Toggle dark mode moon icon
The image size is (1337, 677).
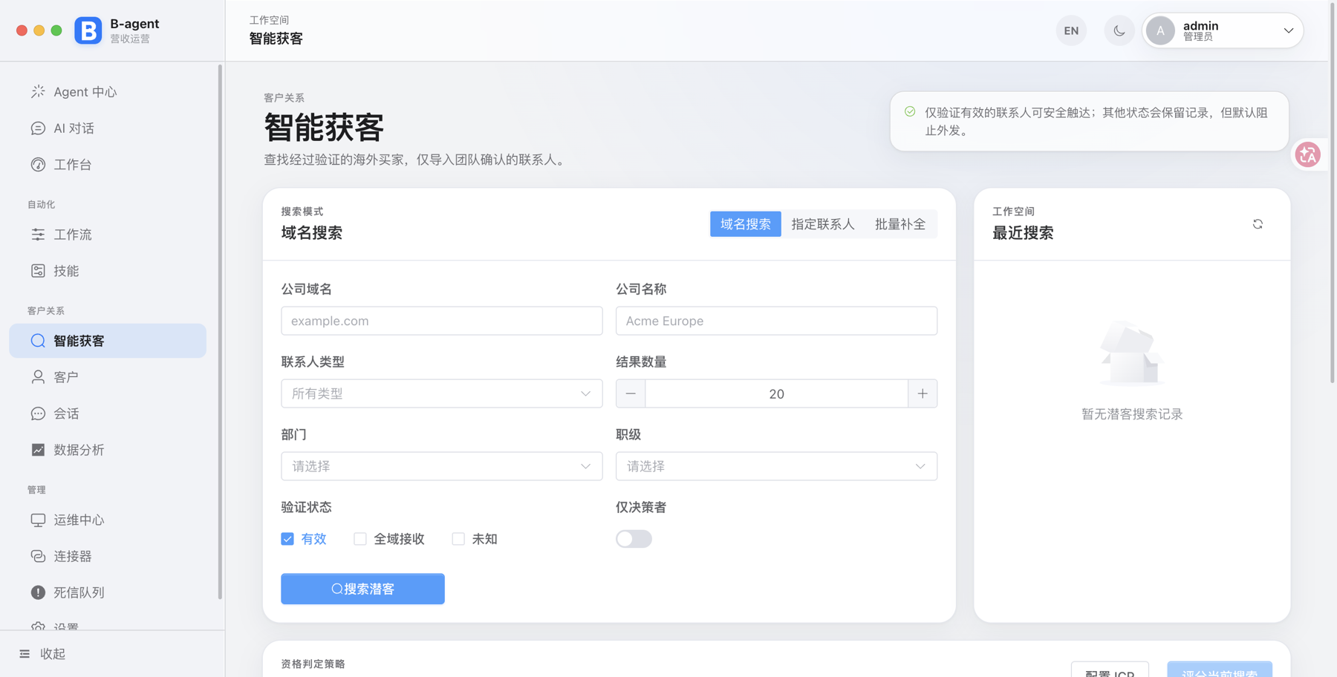pyautogui.click(x=1119, y=30)
